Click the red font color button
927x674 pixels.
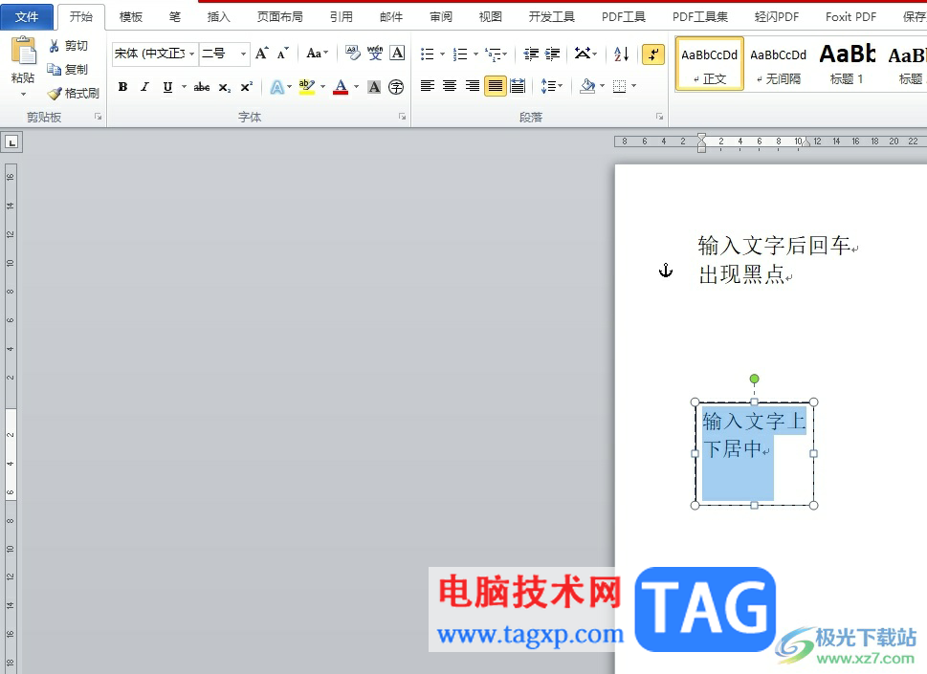(341, 87)
